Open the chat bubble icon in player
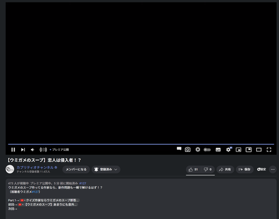Image resolution: width=279 pixels, height=219 pixels. click(179, 149)
